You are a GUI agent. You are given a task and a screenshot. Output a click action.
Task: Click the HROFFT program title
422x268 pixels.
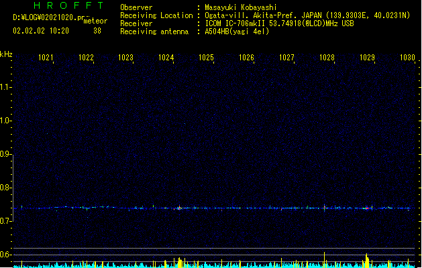pos(68,5)
